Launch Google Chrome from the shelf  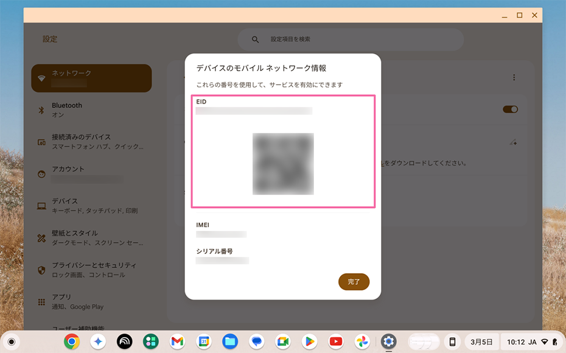[72, 341]
